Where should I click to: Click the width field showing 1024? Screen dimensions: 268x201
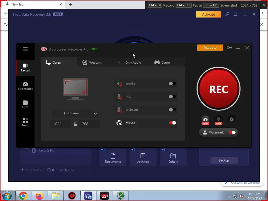coord(61,124)
